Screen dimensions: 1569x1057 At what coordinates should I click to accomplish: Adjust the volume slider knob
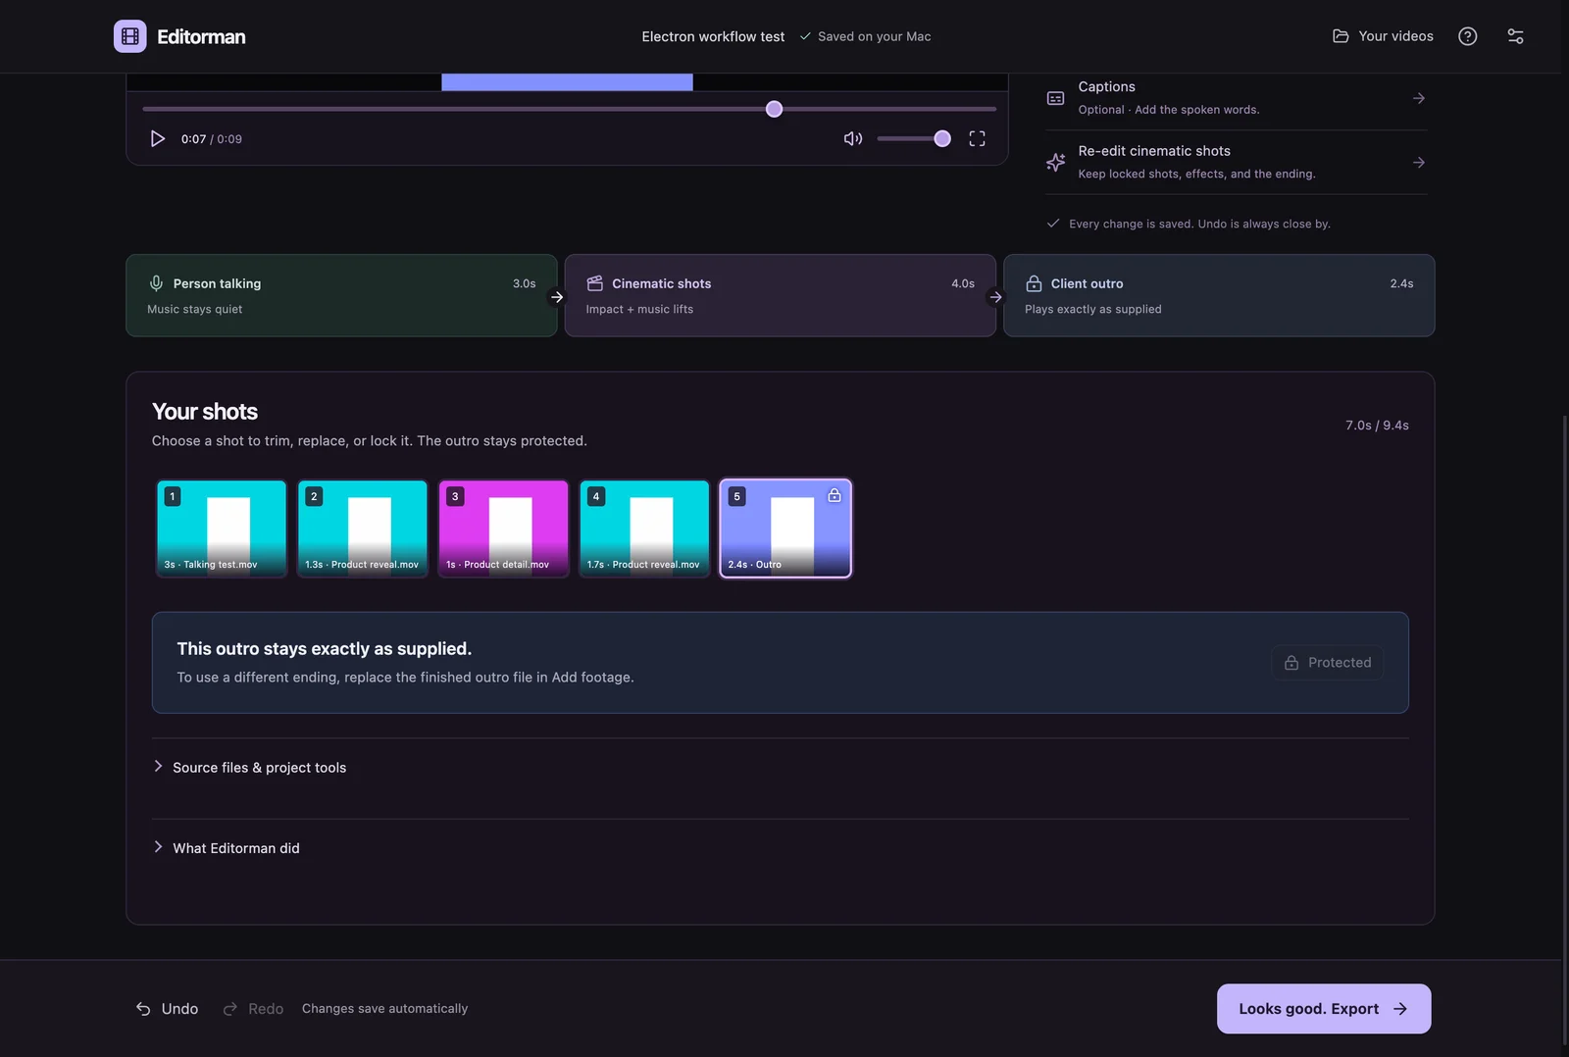(x=942, y=138)
